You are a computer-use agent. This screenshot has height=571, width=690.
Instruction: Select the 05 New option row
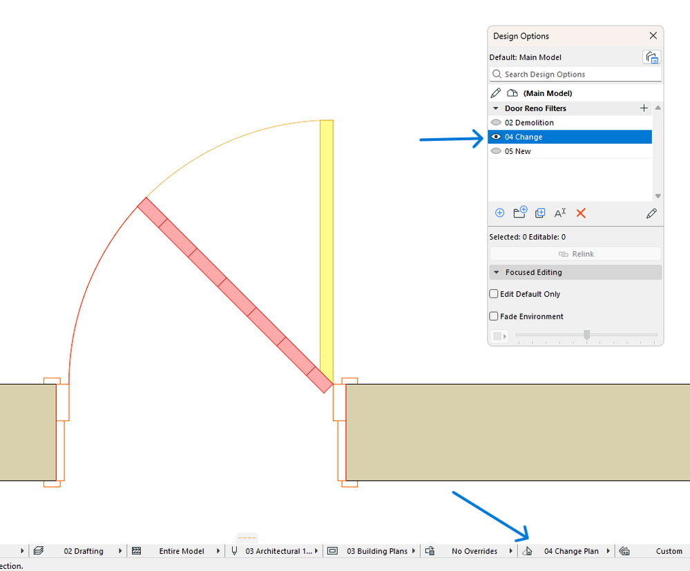coord(570,151)
